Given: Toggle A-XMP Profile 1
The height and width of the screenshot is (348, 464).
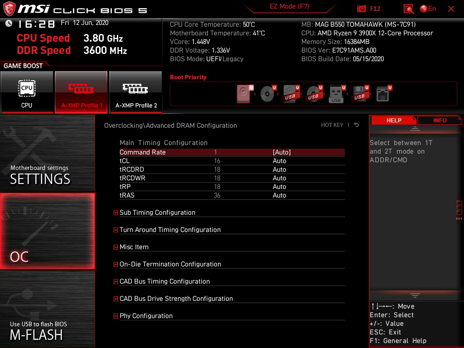Looking at the screenshot, I should pos(81,92).
